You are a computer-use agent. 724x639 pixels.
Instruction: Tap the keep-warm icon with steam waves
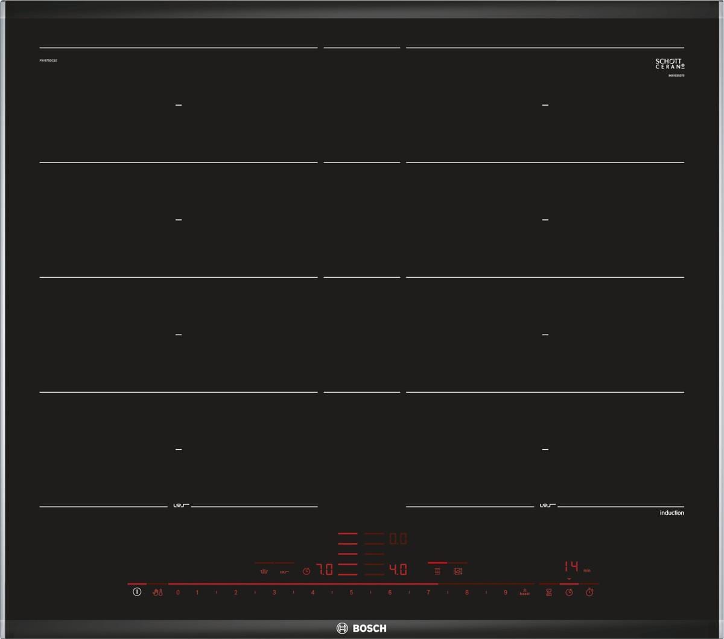pos(264,571)
